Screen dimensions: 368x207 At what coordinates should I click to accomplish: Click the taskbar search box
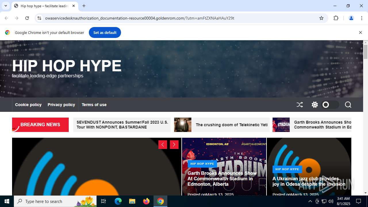click(x=55, y=201)
